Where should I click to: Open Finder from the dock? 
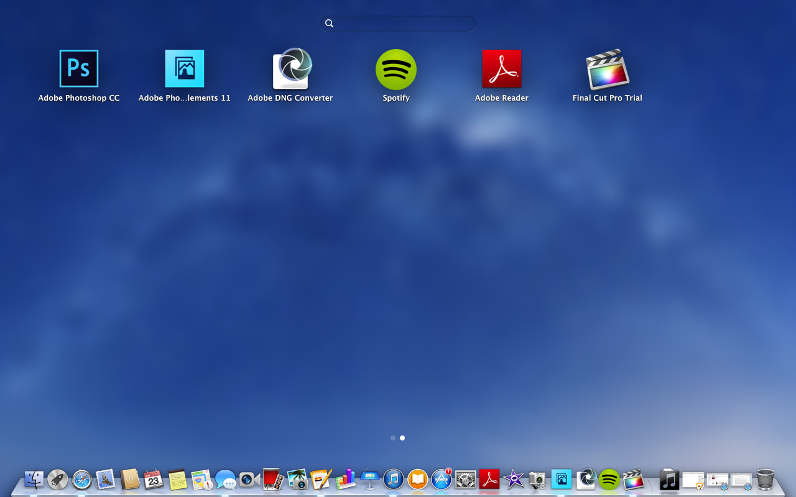(x=34, y=480)
